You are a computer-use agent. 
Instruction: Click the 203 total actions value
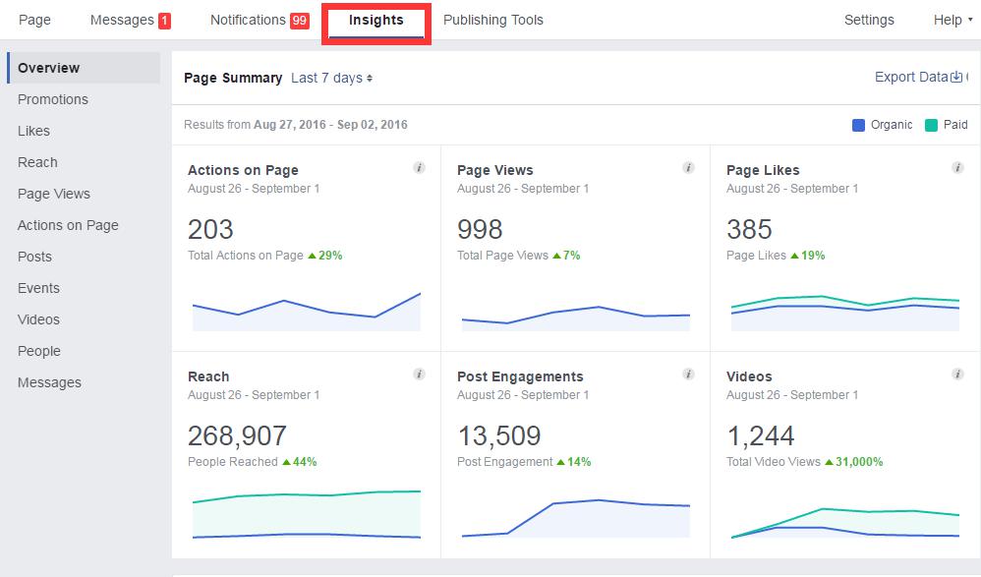click(210, 229)
